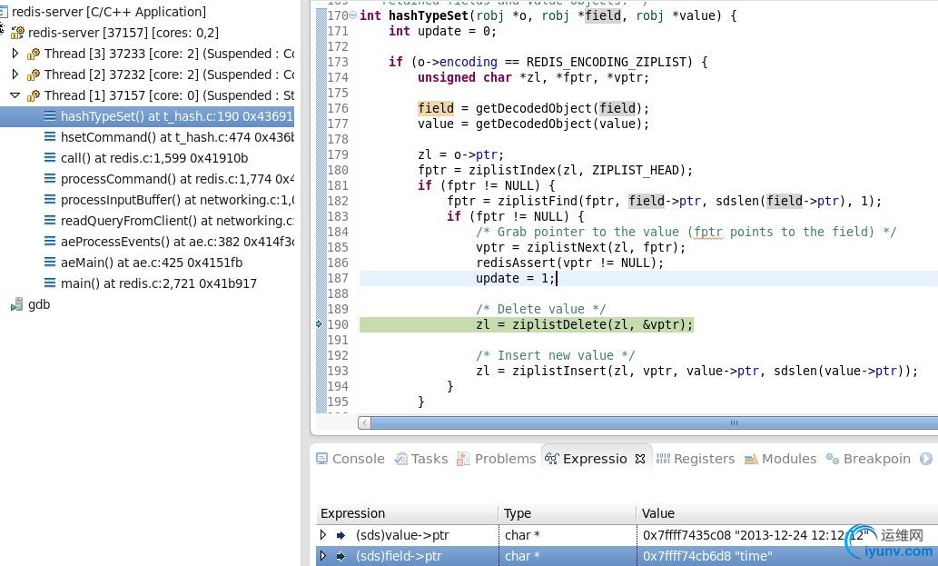The width and height of the screenshot is (938, 566).
Task: Click the Problems tab icon
Action: pos(463,459)
